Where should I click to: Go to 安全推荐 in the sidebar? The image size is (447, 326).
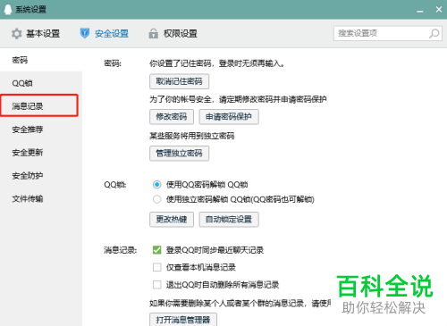pyautogui.click(x=41, y=130)
